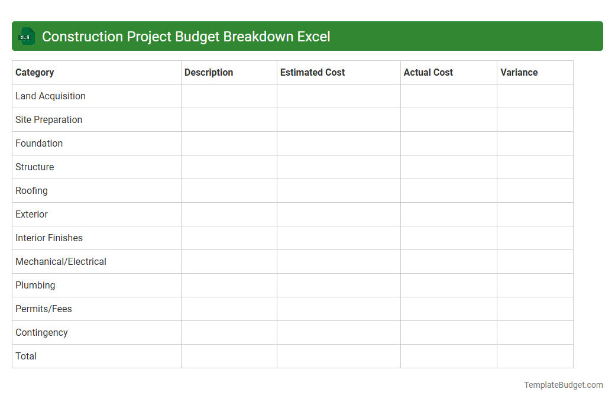This screenshot has height=402, width=615.
Task: Select the Foundation row
Action: click(39, 143)
